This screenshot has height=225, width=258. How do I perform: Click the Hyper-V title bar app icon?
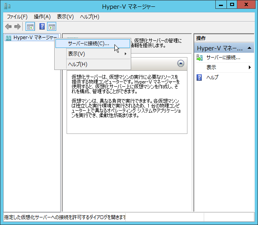tap(7, 6)
